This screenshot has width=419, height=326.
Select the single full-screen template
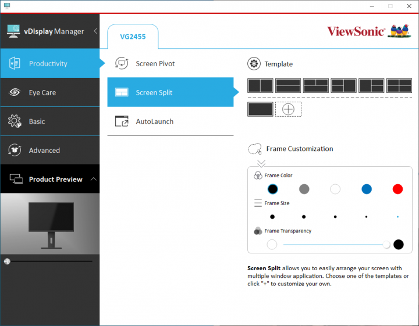pyautogui.click(x=260, y=109)
